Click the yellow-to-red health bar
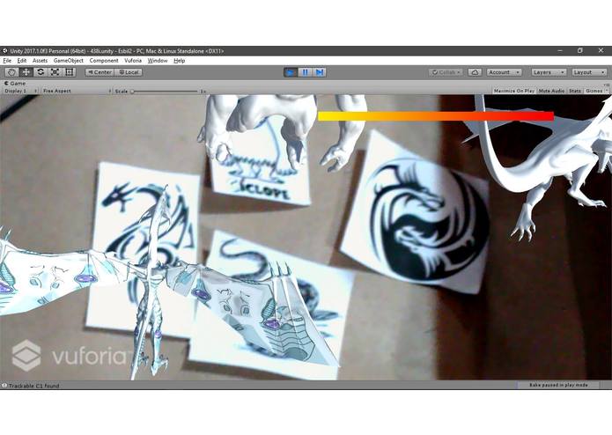The width and height of the screenshot is (612, 435). 436,116
